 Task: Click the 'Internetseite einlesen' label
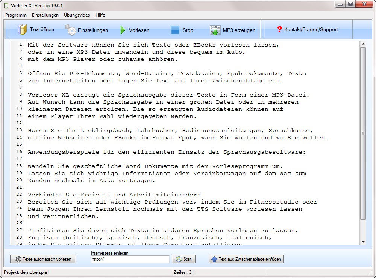point(109,253)
